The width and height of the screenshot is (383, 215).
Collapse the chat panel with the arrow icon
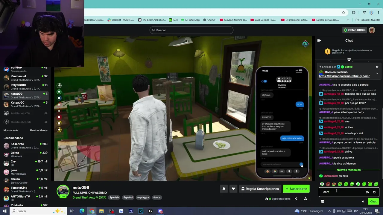[x=319, y=40]
